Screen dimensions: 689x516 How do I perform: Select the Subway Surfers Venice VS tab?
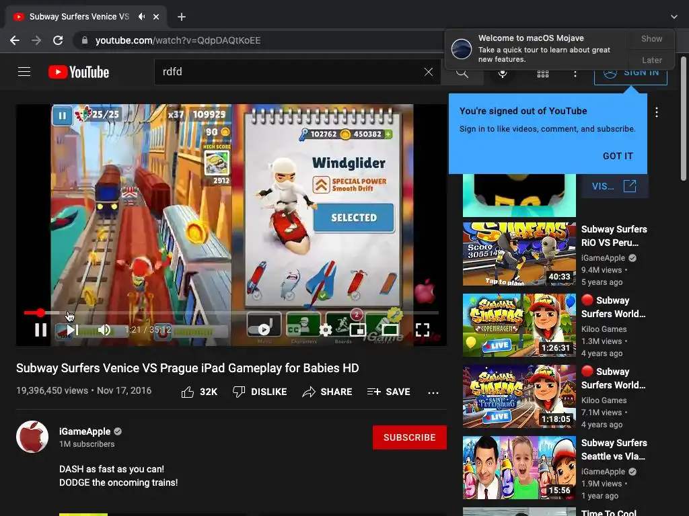click(x=86, y=17)
